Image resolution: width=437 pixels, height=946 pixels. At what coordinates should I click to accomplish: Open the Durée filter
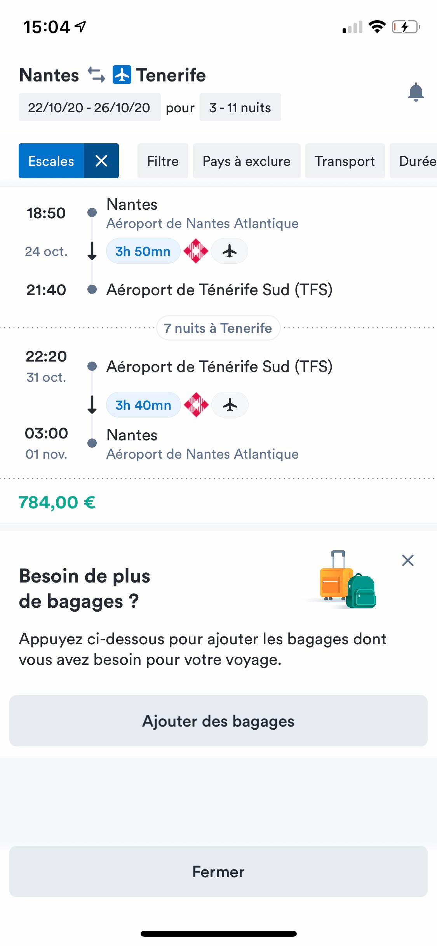(x=416, y=161)
